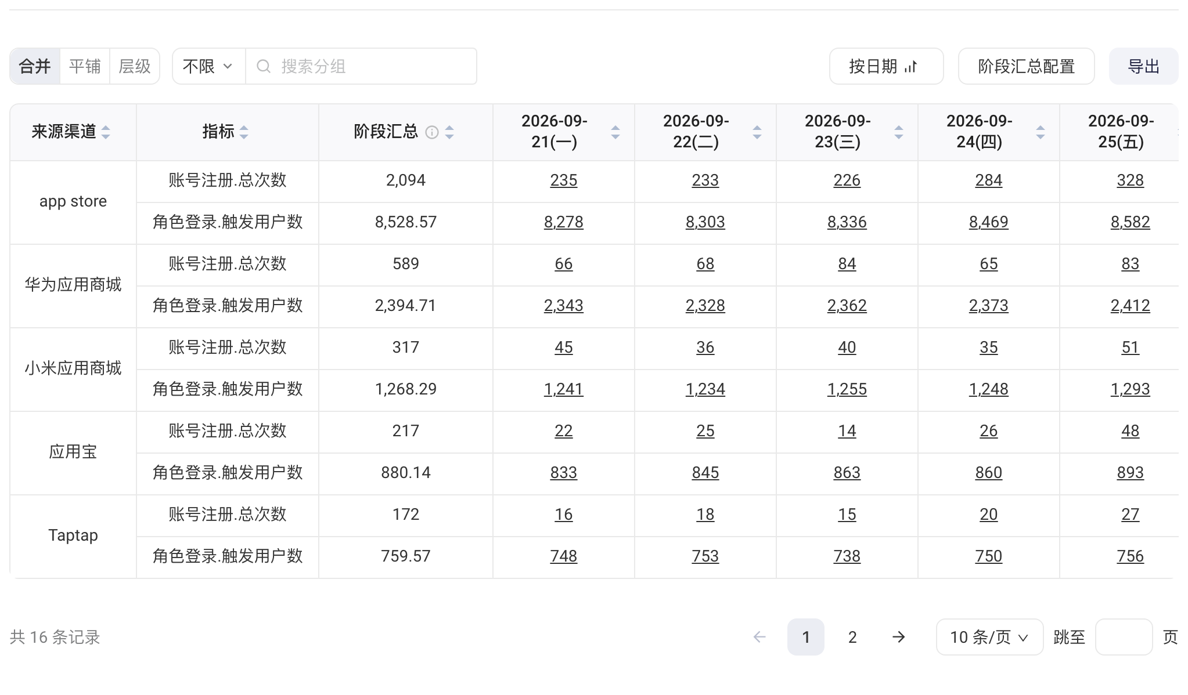Switch to 合并 view mode
This screenshot has height=695, width=1188.
click(35, 66)
